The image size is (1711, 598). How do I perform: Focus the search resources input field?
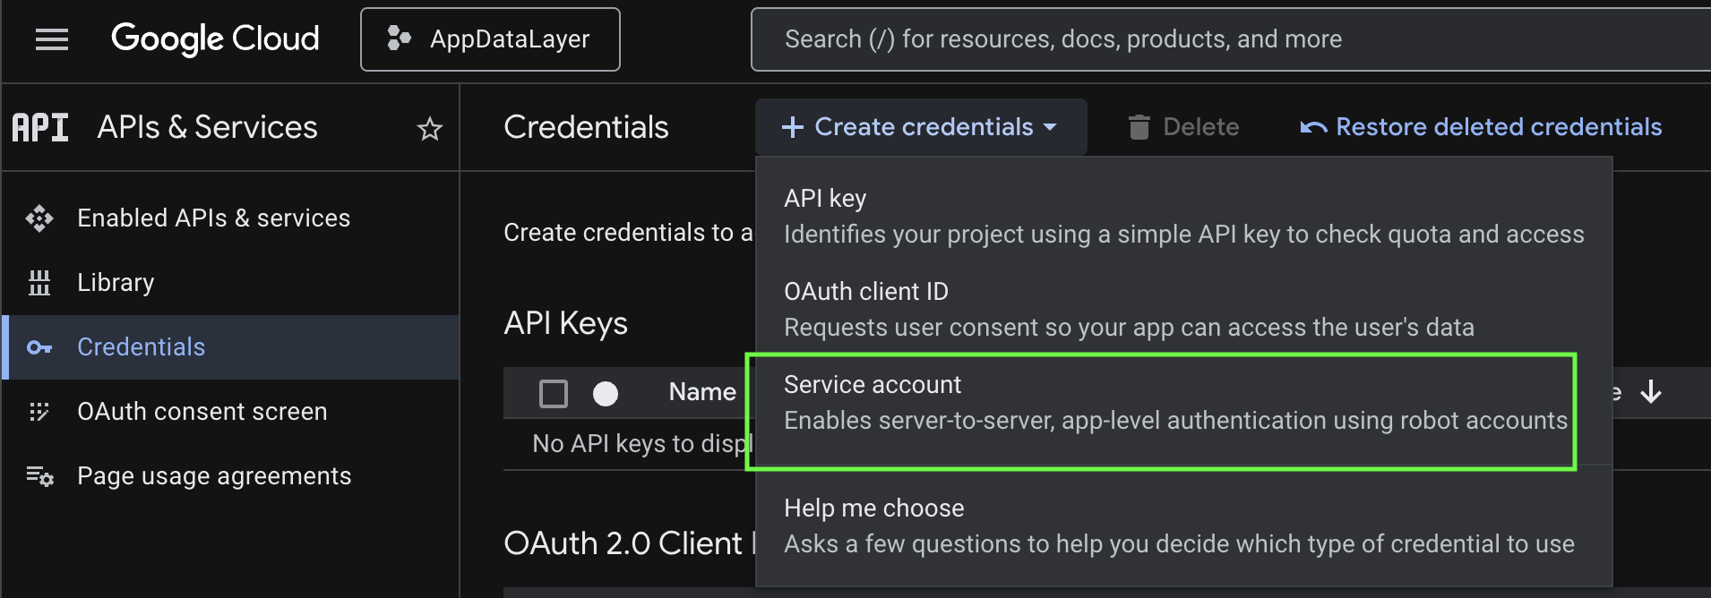[x=1236, y=39]
